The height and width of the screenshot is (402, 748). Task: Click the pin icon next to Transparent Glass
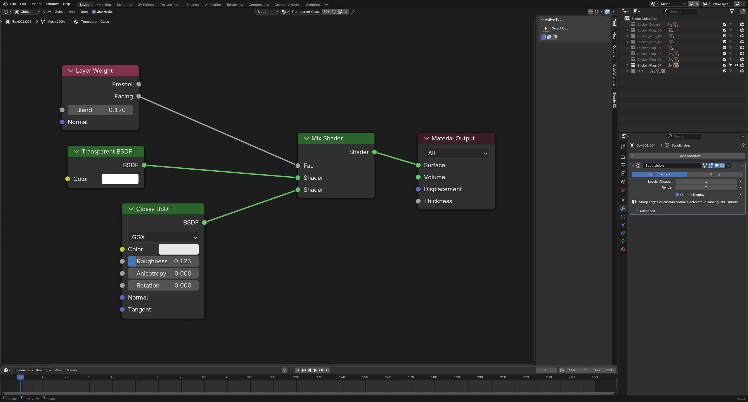(x=353, y=12)
